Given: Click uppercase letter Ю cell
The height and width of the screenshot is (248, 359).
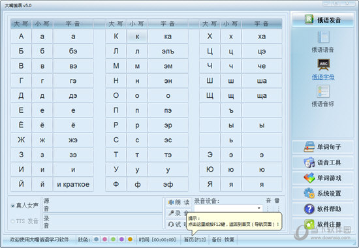Looking at the screenshot, I should (x=210, y=169).
